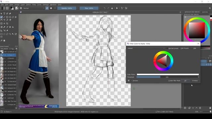This screenshot has height=119, width=212.
Task: Click the foreground/background color swatch
Action: point(12,8)
